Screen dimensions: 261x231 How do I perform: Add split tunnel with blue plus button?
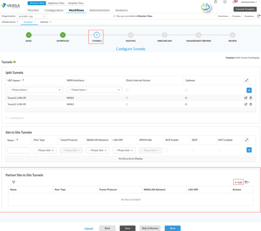[x=249, y=90]
